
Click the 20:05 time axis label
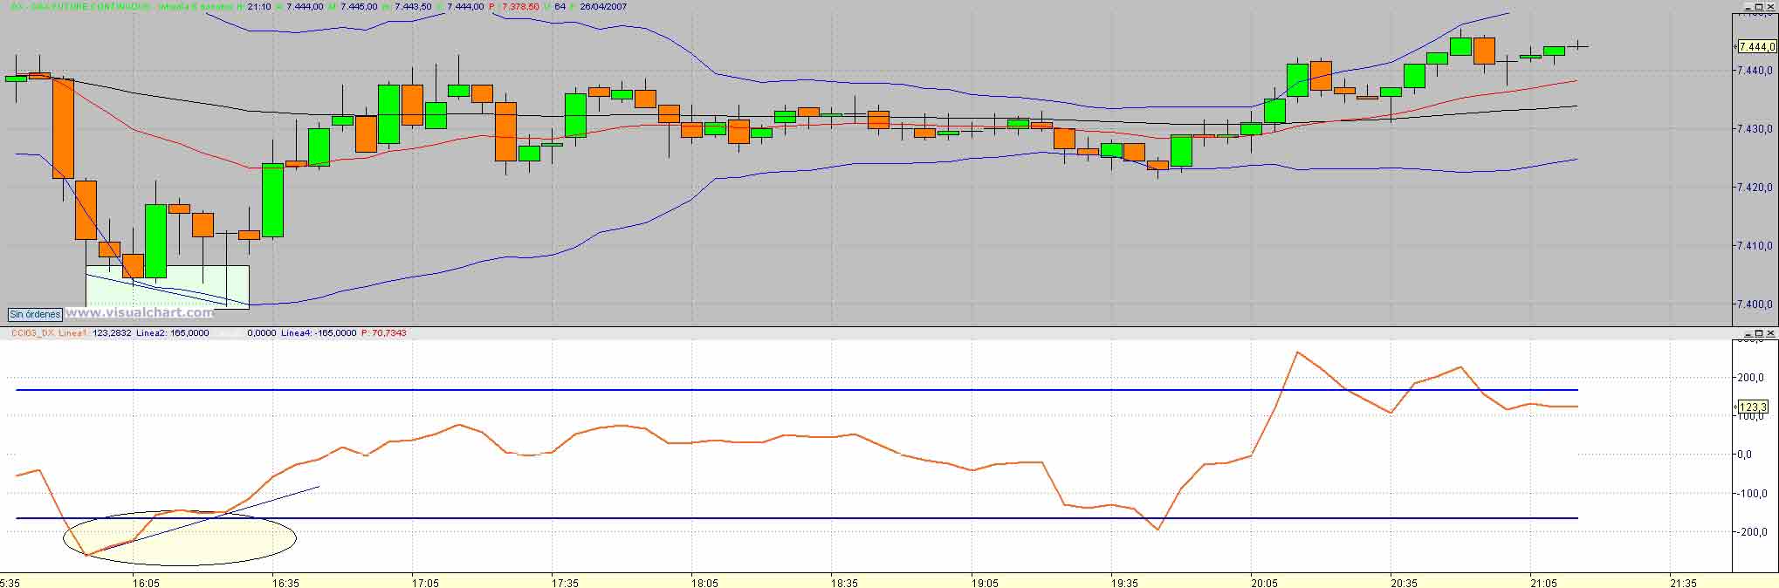(x=1264, y=582)
